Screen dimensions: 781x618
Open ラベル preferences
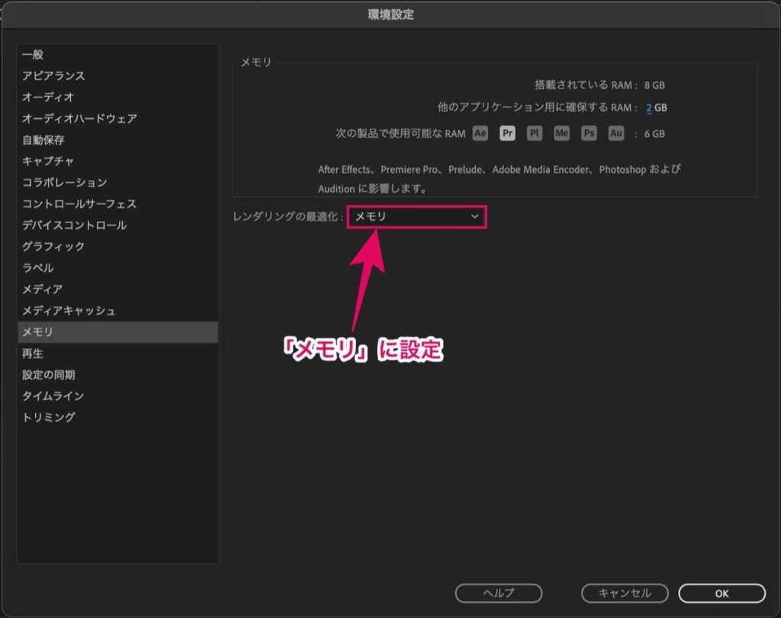(x=118, y=267)
